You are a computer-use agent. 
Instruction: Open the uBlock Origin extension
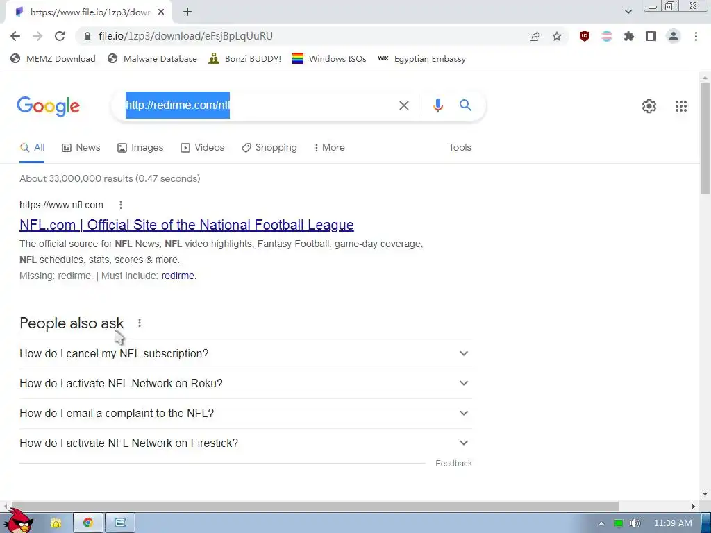[x=585, y=36]
